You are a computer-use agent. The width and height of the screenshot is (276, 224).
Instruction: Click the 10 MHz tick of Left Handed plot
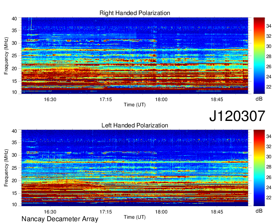tap(14, 205)
